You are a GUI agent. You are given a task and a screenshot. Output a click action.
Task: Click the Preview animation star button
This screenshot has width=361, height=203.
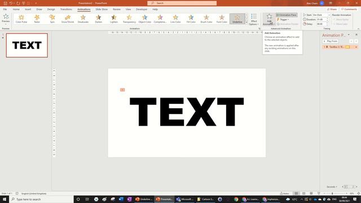6,16
